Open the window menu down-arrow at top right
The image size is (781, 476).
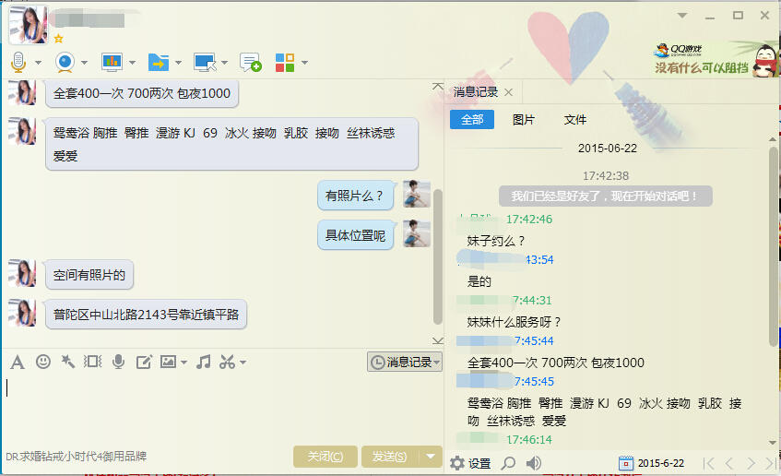(x=682, y=16)
